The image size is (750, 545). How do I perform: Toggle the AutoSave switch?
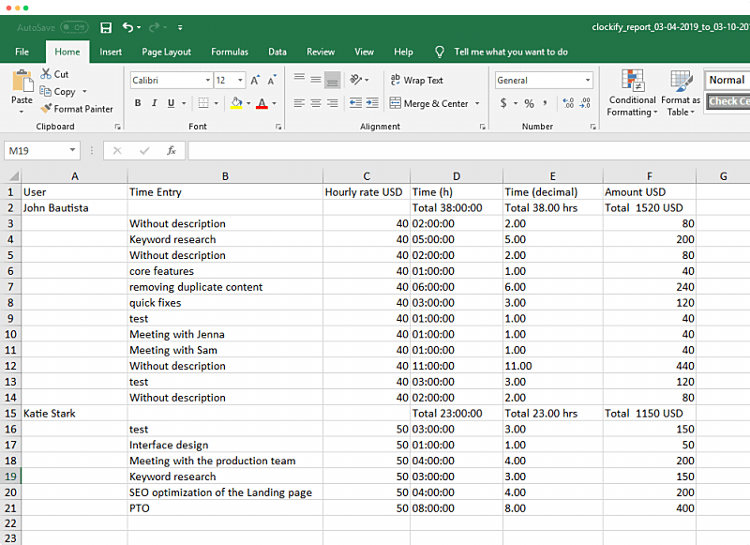point(74,27)
